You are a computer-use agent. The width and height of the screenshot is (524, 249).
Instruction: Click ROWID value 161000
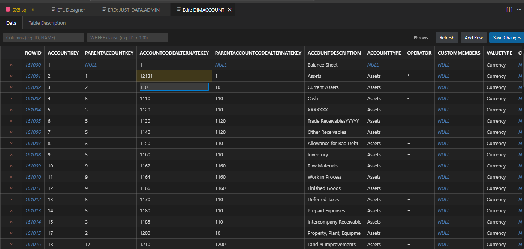[33, 65]
